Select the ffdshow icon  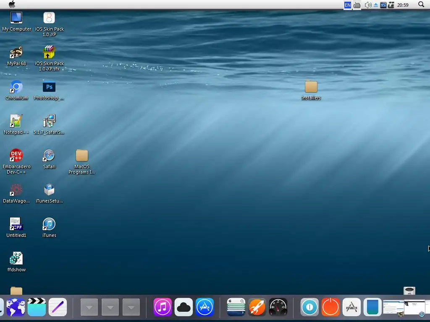16,262
